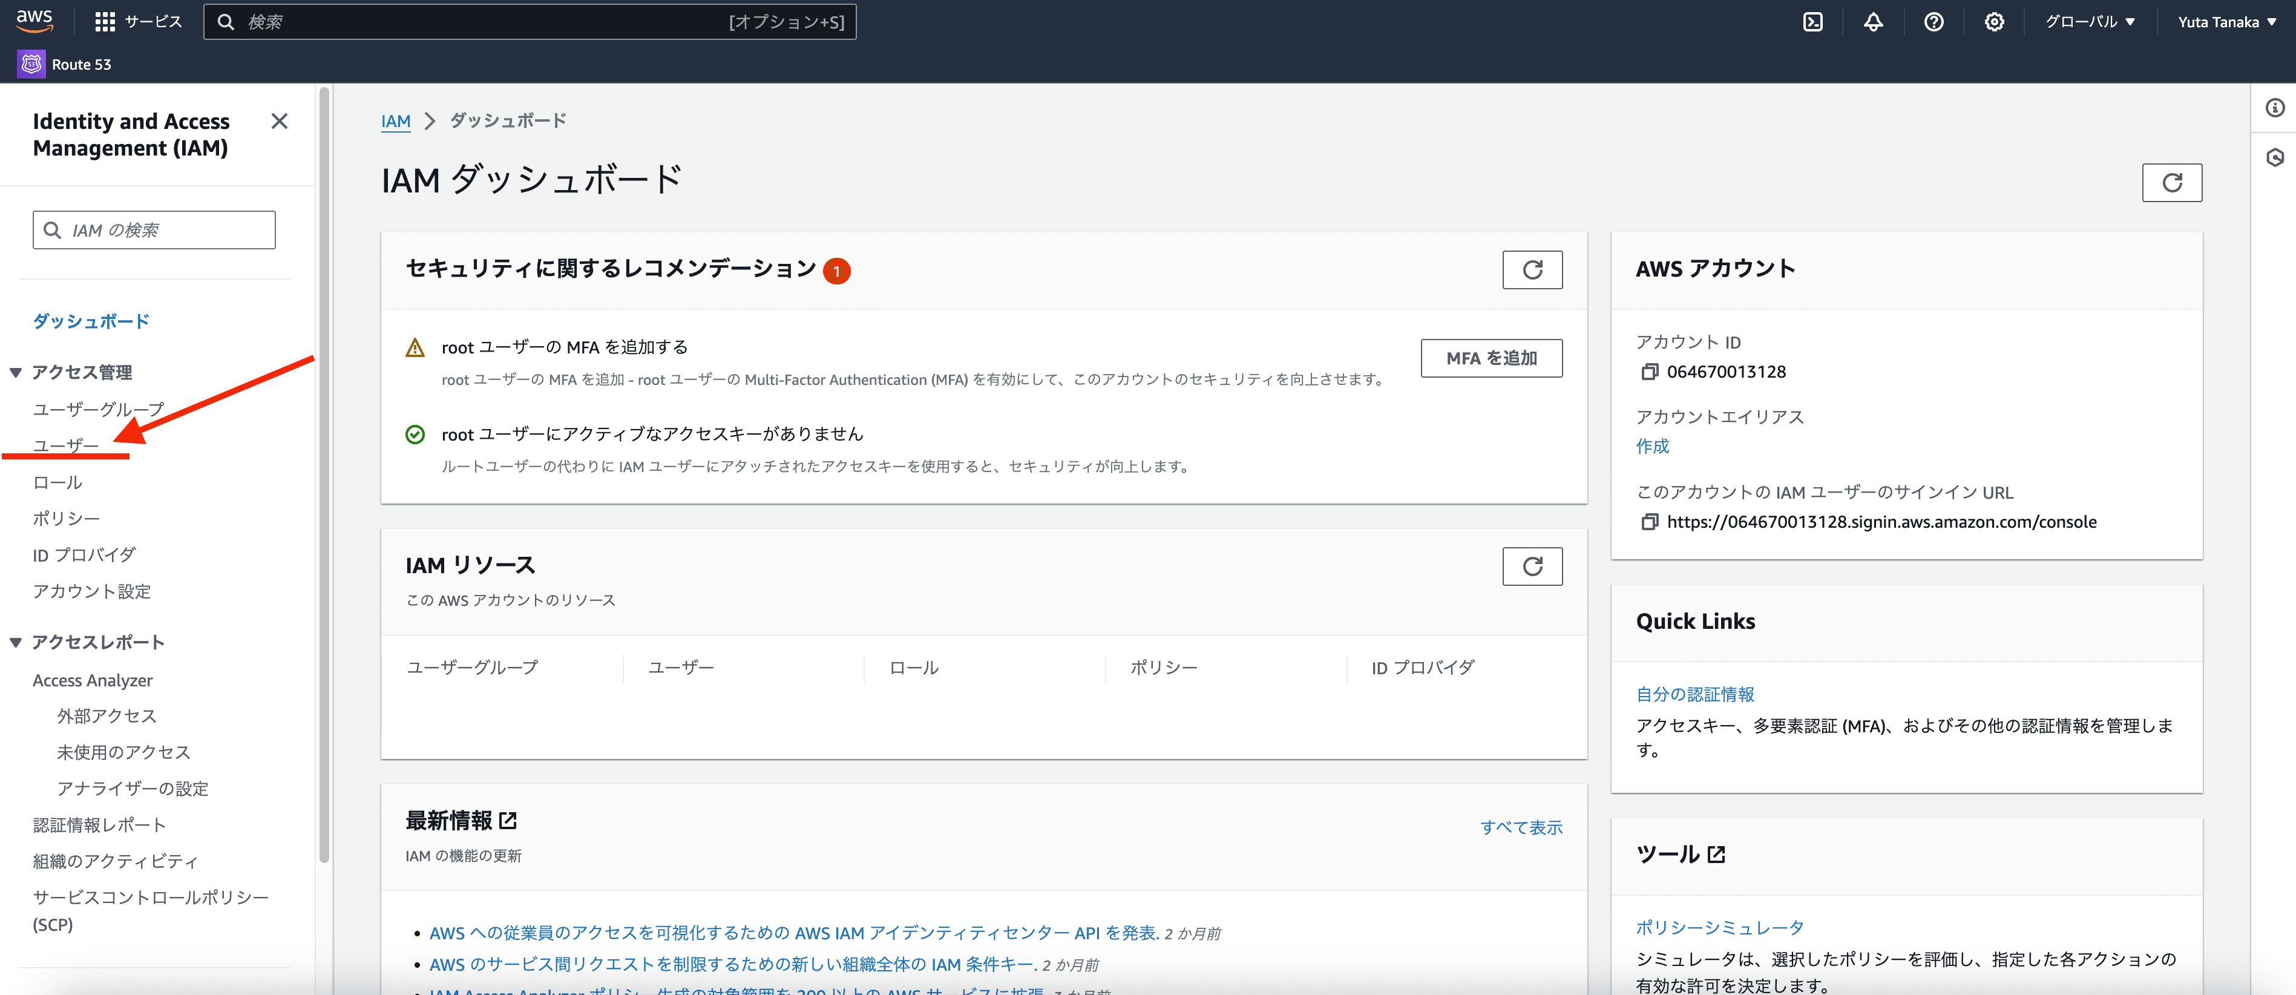The image size is (2296, 995).
Task: Open the Services grid menu
Action: [x=138, y=21]
